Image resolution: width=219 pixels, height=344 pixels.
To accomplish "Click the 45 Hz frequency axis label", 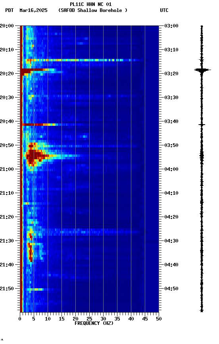I will [x=145, y=319].
